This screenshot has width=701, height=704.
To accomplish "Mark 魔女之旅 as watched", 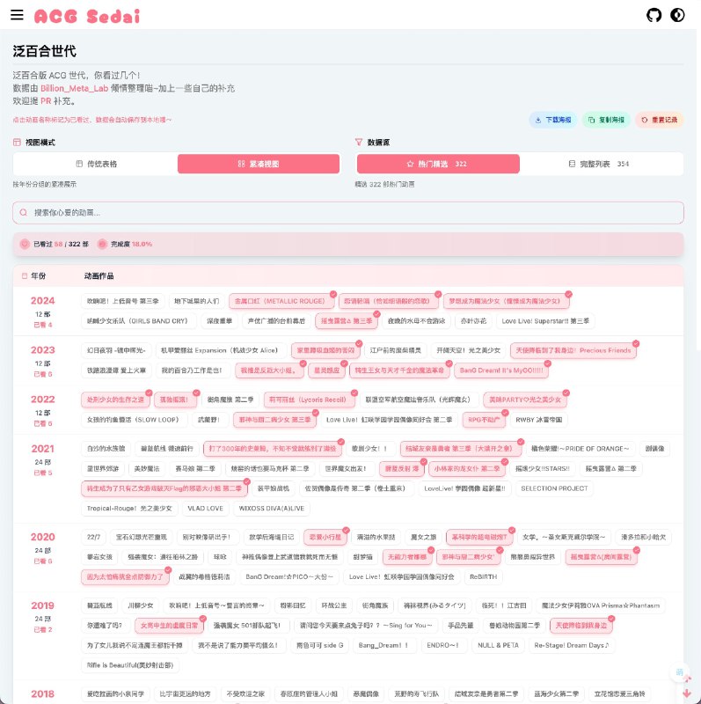I will point(424,537).
